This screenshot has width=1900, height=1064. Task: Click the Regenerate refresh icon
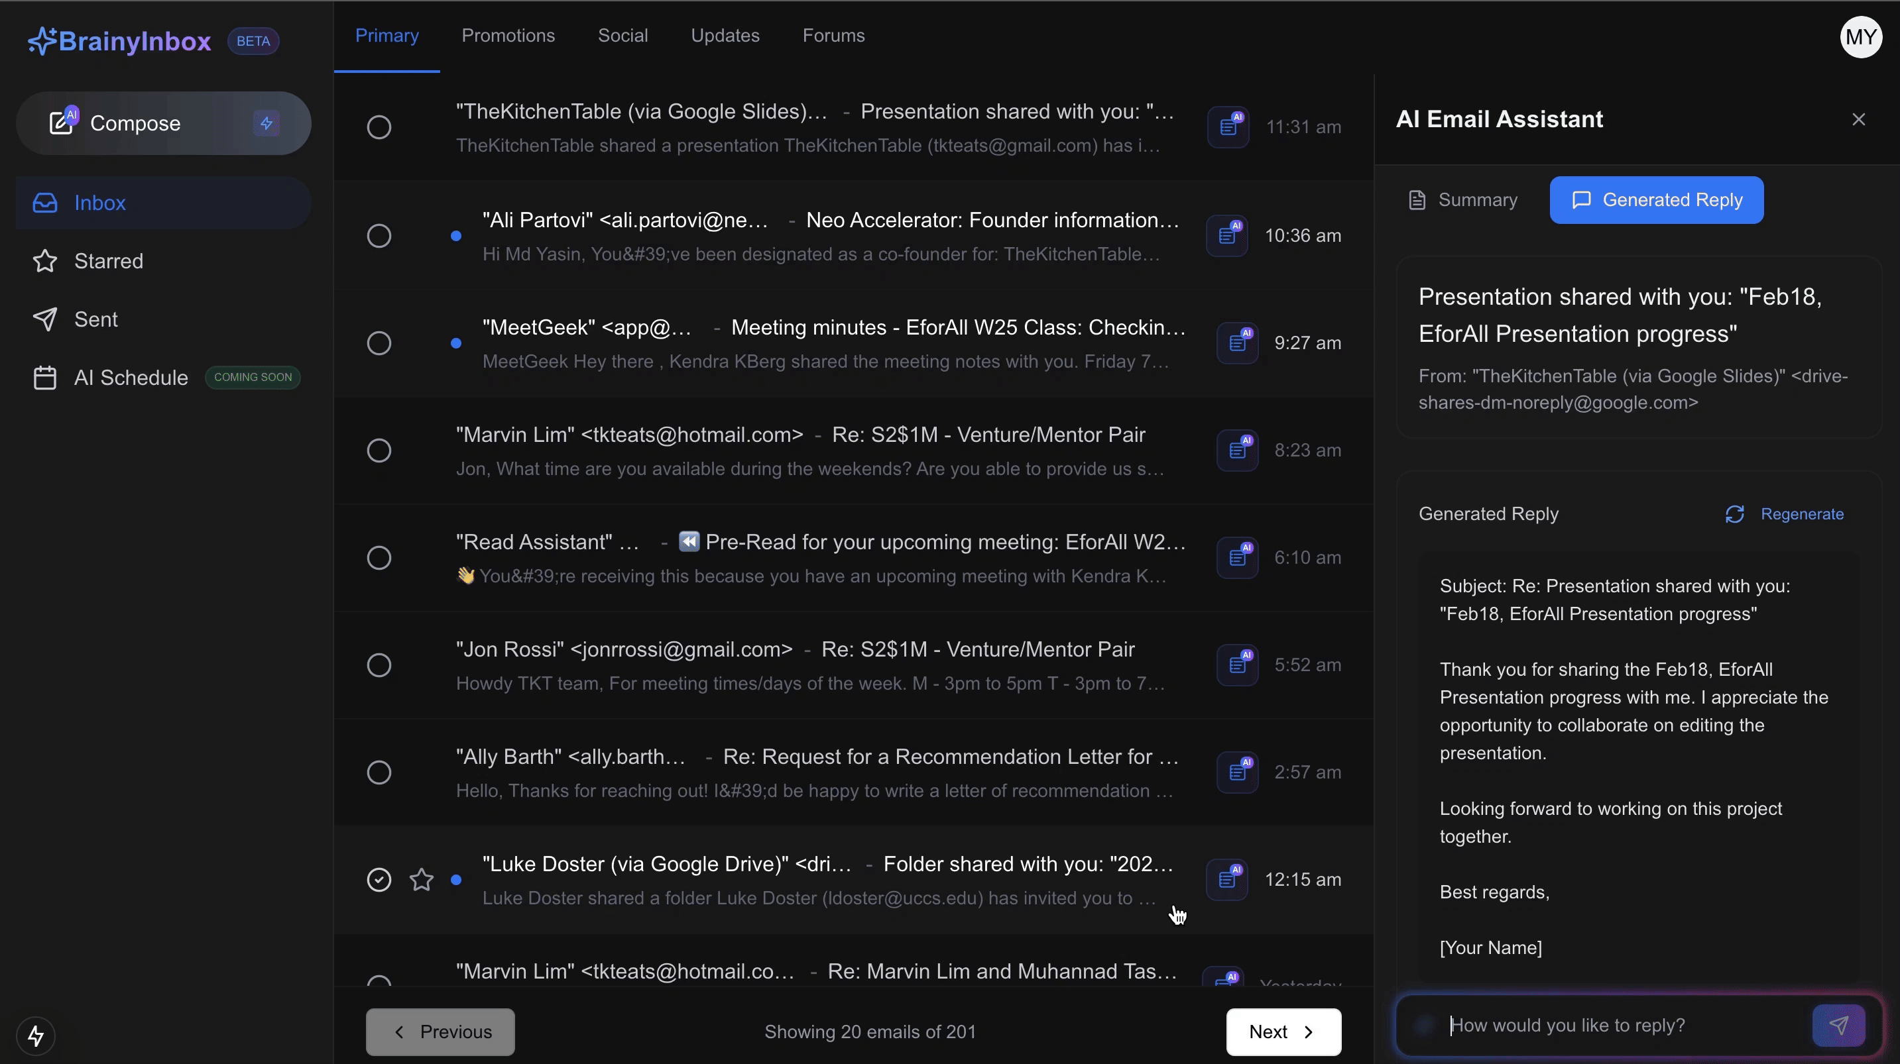(x=1735, y=514)
